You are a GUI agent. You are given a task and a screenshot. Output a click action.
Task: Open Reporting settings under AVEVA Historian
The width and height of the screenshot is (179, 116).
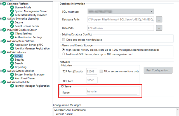tap(21, 67)
